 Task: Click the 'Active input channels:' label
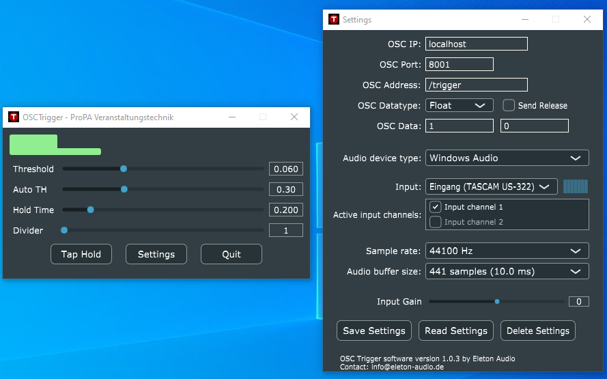tap(377, 215)
